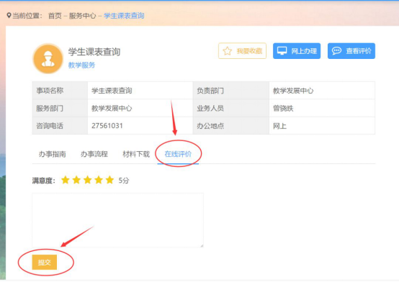Click the 负责部门 label cell
The width and height of the screenshot is (399, 282).
[230, 91]
